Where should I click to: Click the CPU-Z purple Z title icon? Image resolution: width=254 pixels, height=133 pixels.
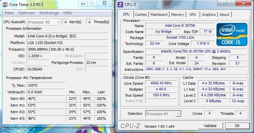(x=120, y=5)
